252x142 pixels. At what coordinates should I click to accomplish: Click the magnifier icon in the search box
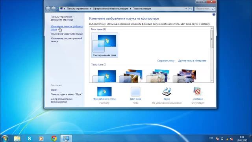point(213,9)
